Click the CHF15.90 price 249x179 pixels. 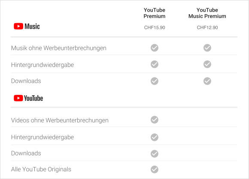click(155, 27)
